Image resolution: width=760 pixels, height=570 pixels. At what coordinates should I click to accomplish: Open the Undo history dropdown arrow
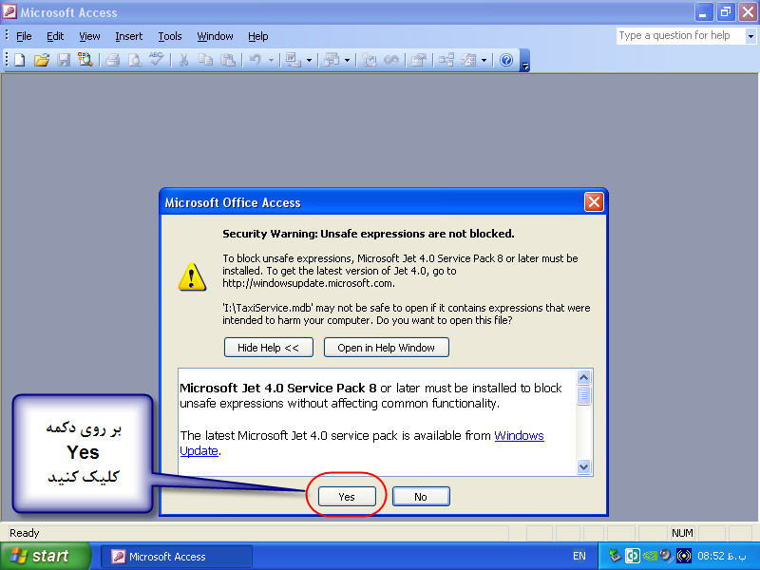pos(272,61)
